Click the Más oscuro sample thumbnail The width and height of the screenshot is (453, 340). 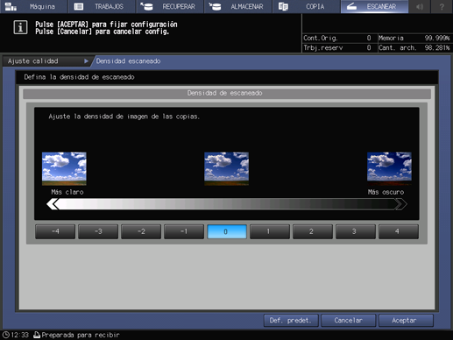tap(389, 168)
